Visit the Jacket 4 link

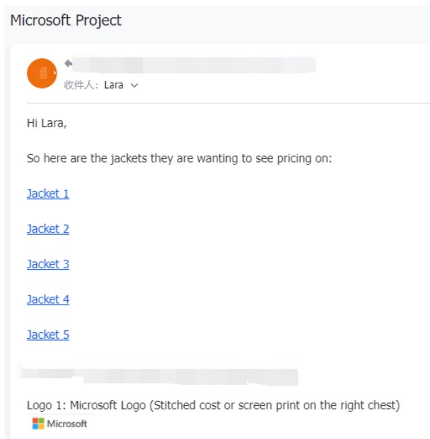click(48, 300)
